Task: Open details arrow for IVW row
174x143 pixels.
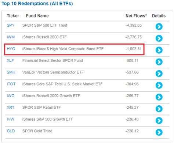Action: (159, 121)
